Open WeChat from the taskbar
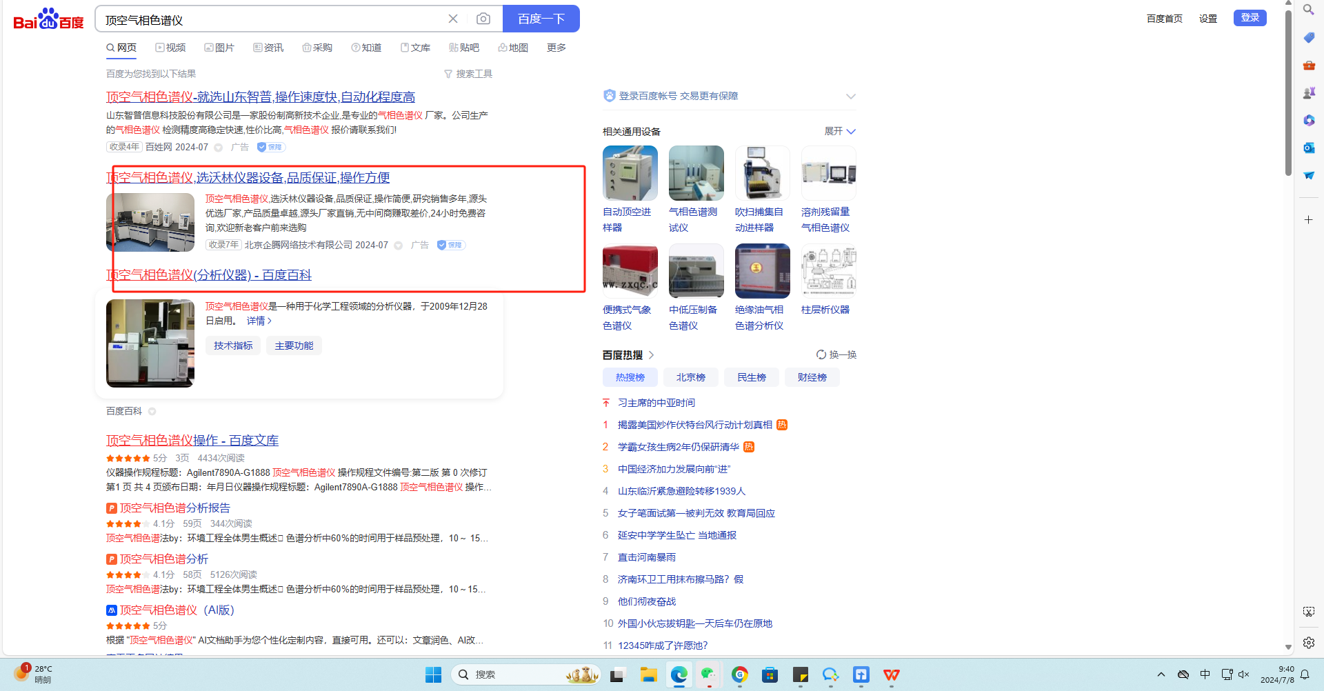The width and height of the screenshot is (1324, 691). (709, 674)
